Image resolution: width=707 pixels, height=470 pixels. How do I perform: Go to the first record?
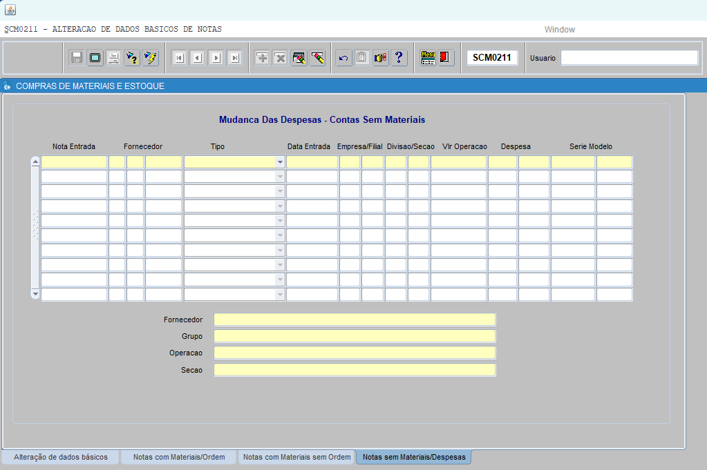179,58
